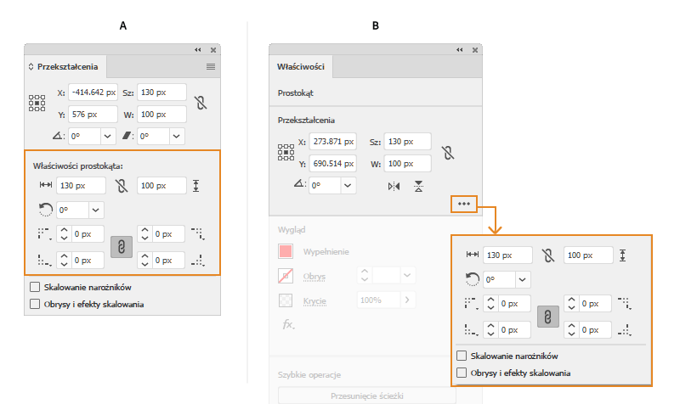680x404 pixels.
Task: Click the three dots more options button
Action: [x=464, y=204]
